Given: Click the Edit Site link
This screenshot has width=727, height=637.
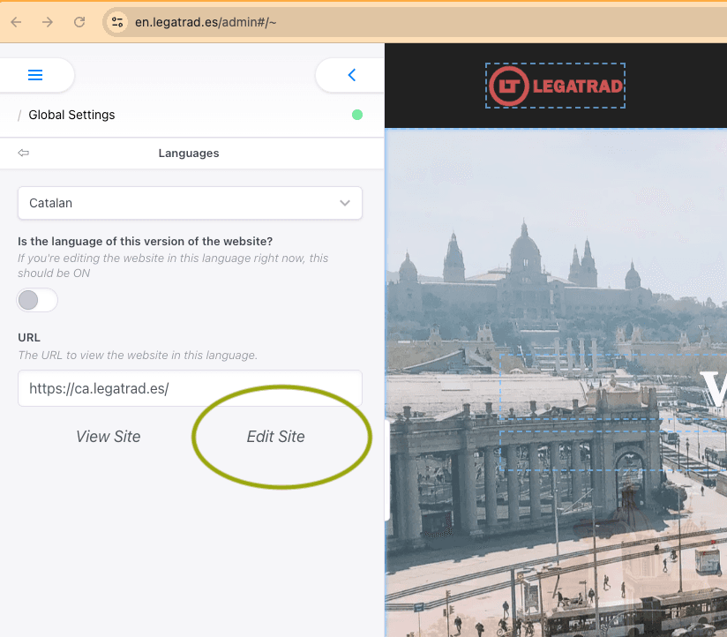Looking at the screenshot, I should 275,437.
